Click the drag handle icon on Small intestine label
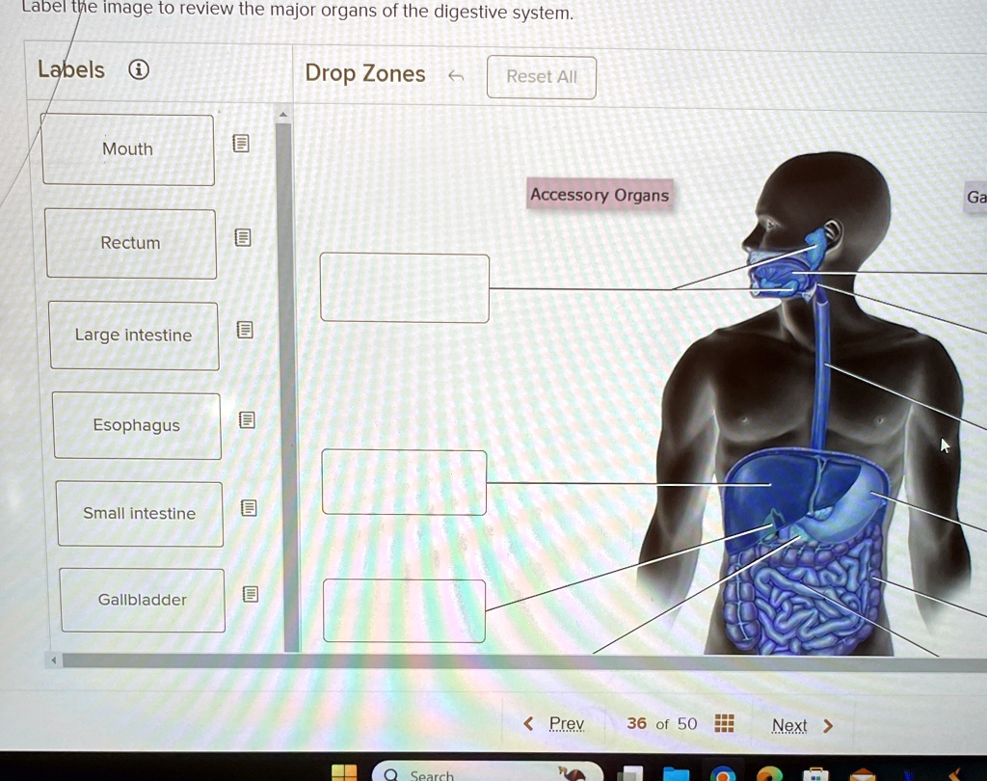 point(249,507)
